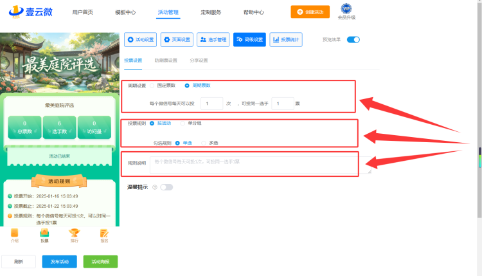Open the 报名 sign-up icon
The image size is (482, 276).
(104, 233)
